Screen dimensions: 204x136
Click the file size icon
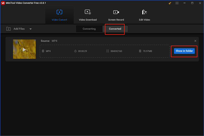(140, 51)
